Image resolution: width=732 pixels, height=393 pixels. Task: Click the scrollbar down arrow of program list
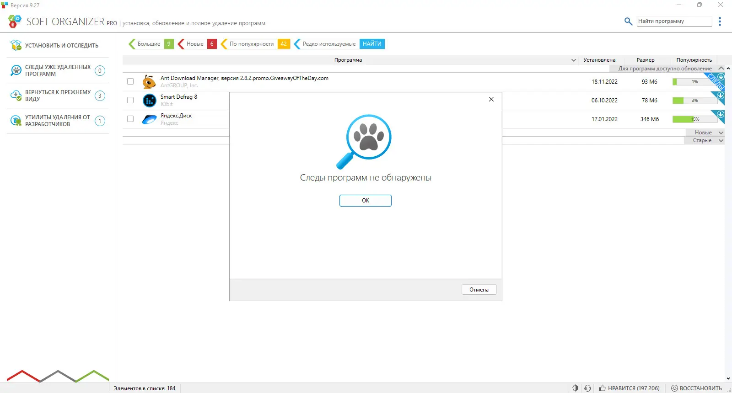pyautogui.click(x=728, y=378)
